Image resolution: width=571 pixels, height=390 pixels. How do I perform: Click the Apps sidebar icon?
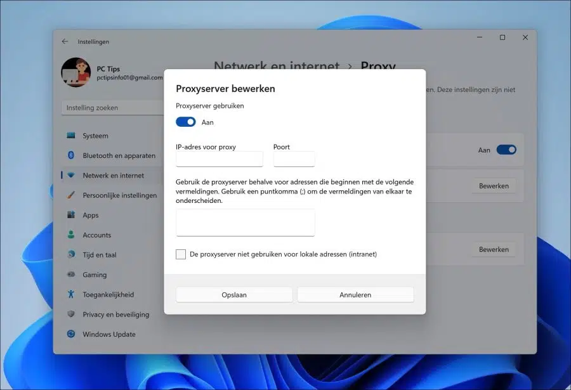point(71,215)
